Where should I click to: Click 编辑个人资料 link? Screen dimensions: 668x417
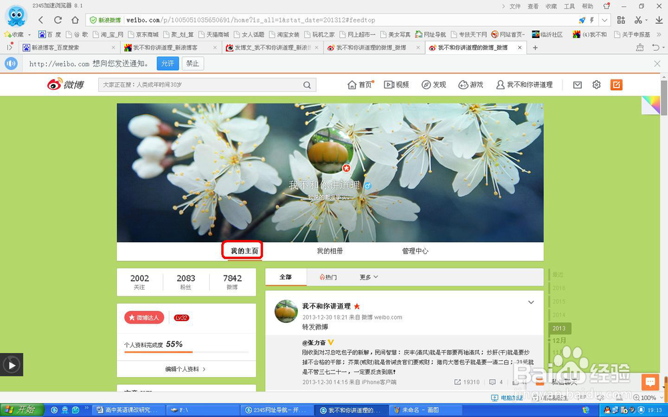(x=185, y=369)
